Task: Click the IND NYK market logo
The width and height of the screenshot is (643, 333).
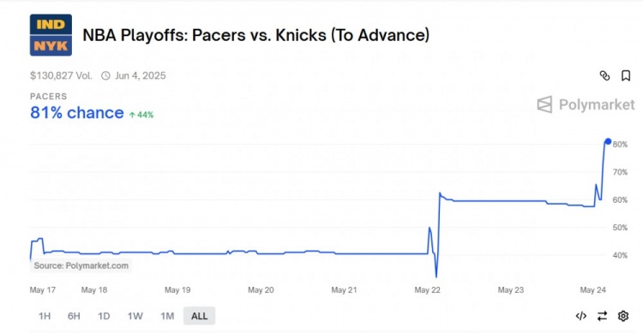Action: [x=51, y=35]
